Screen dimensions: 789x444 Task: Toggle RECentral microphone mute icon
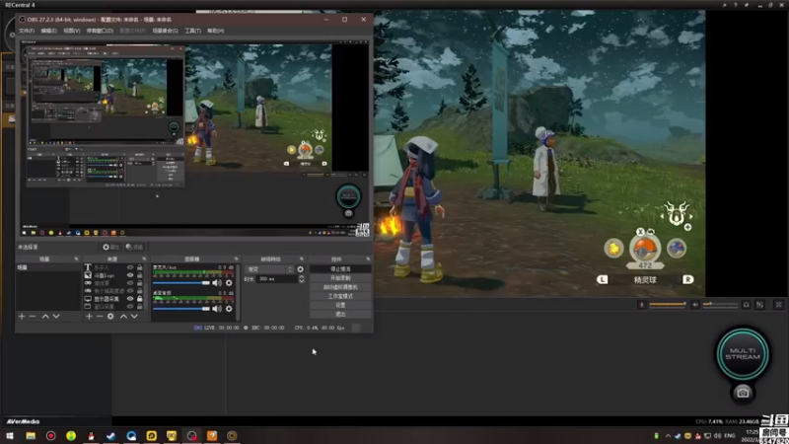(x=642, y=305)
